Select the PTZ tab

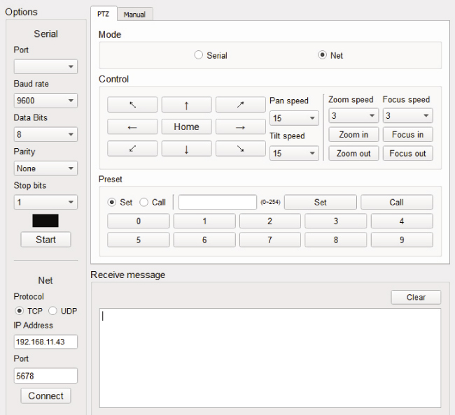tap(103, 14)
